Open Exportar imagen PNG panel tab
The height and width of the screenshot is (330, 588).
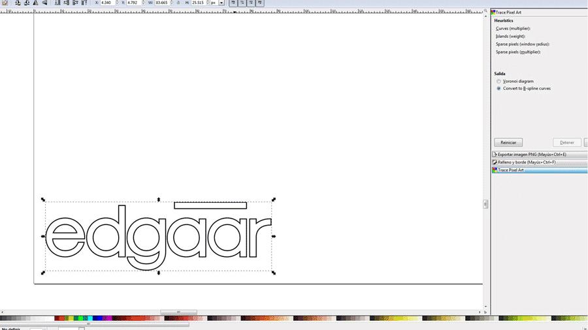[x=539, y=155]
